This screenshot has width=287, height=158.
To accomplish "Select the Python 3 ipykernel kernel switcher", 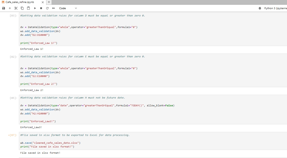I will [275, 8].
